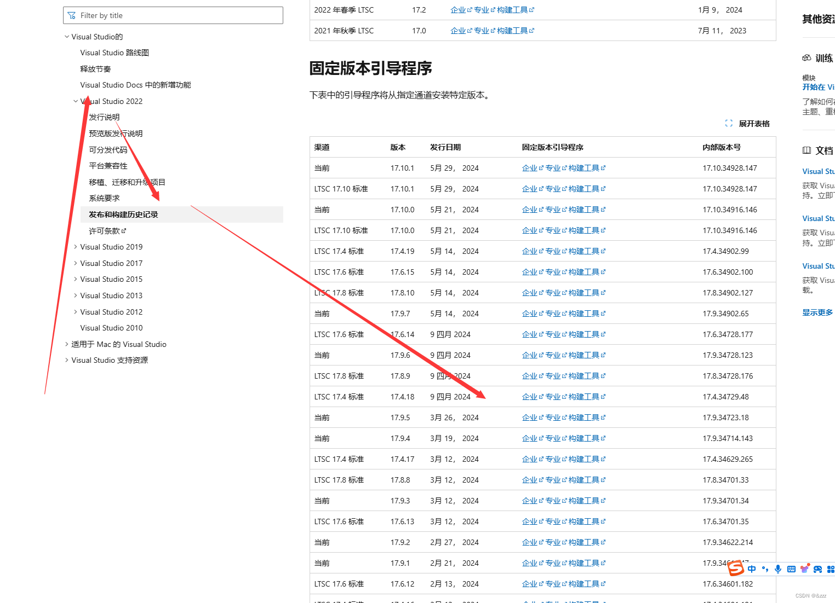Open 企业 link in 17.8.8 row
Viewport: 835px width, 603px height.
tap(530, 480)
